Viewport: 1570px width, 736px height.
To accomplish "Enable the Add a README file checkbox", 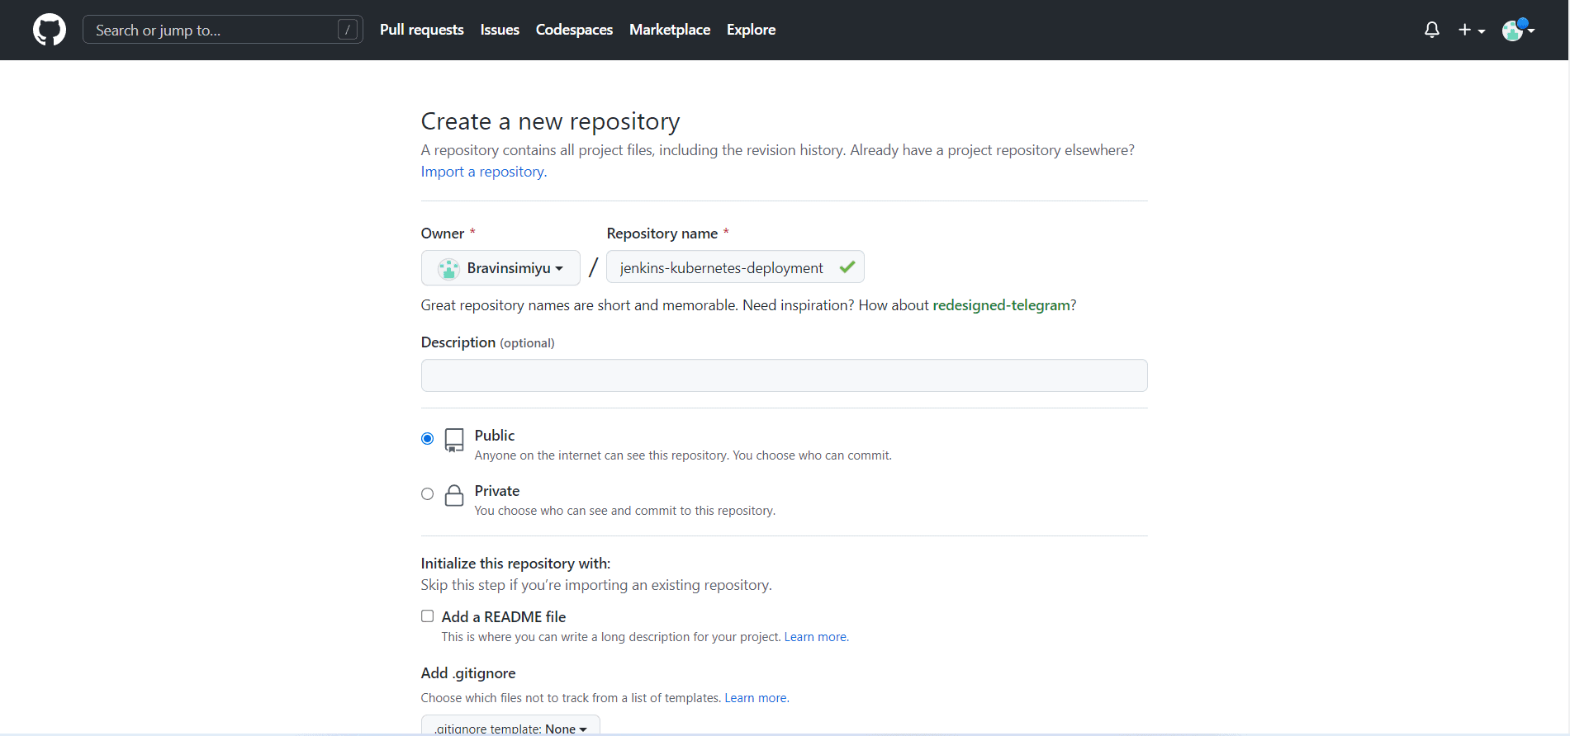I will point(427,616).
